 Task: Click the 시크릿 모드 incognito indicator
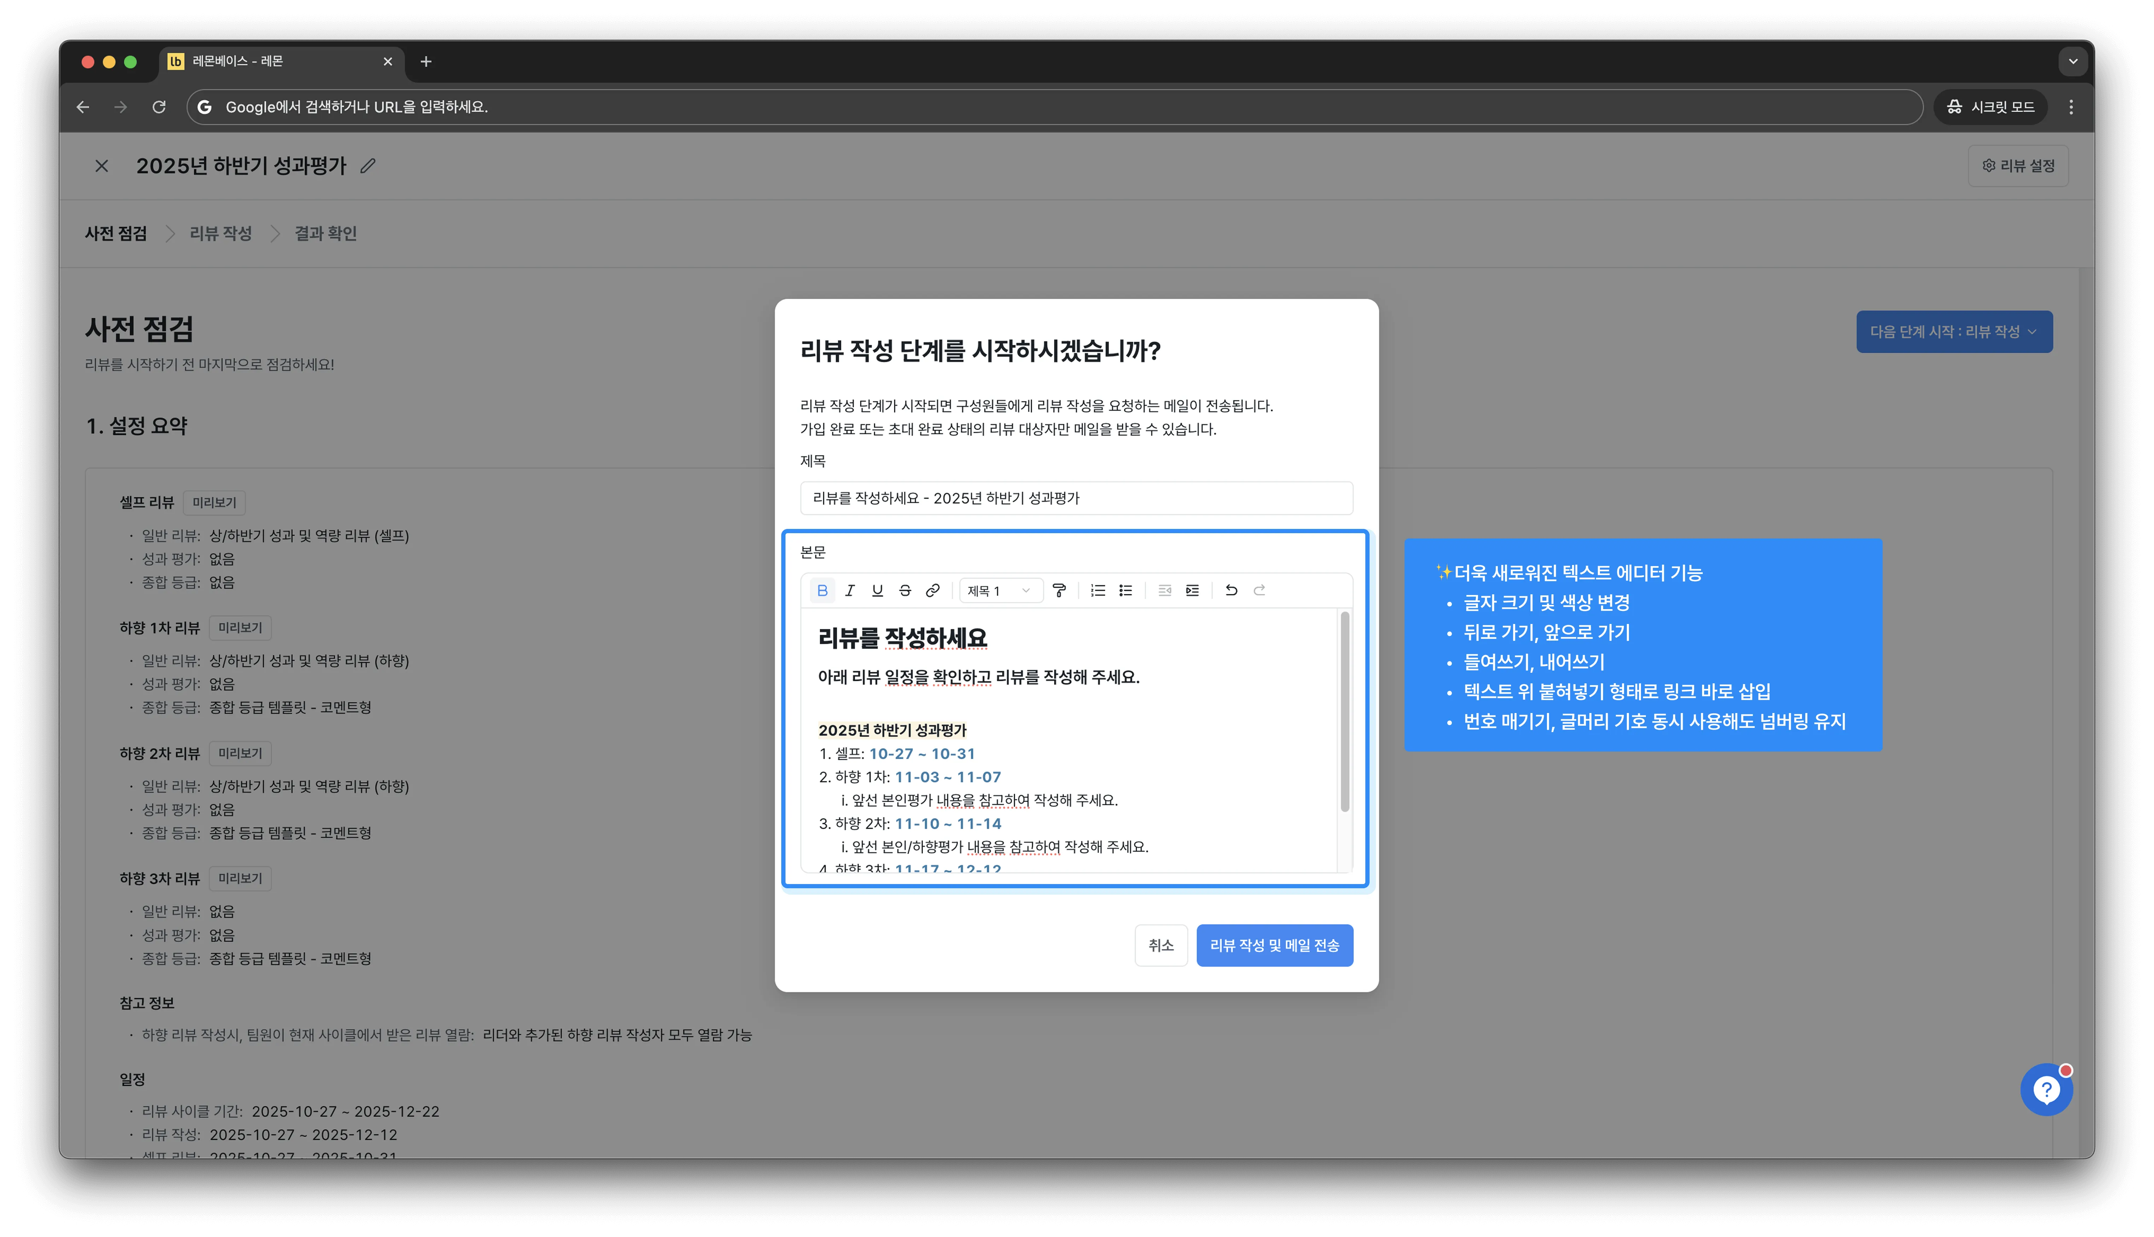pos(1990,107)
